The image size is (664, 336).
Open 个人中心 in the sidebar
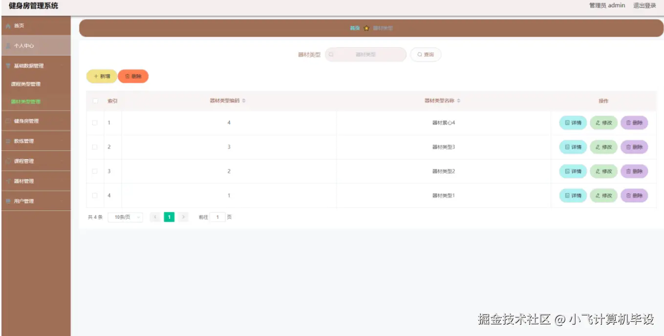(x=36, y=46)
